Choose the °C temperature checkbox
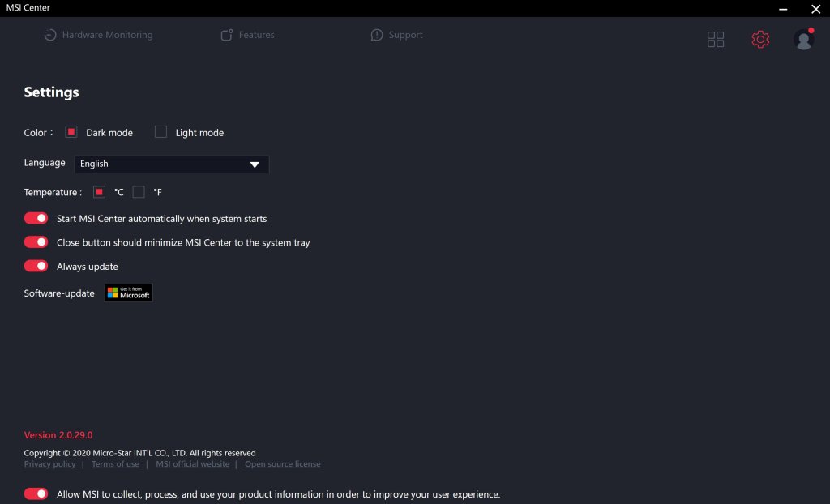Screen dimensions: 830x504 coord(99,192)
